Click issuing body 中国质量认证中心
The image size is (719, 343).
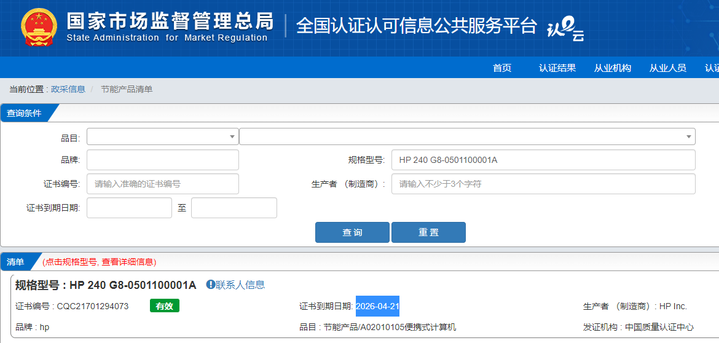coord(659,328)
